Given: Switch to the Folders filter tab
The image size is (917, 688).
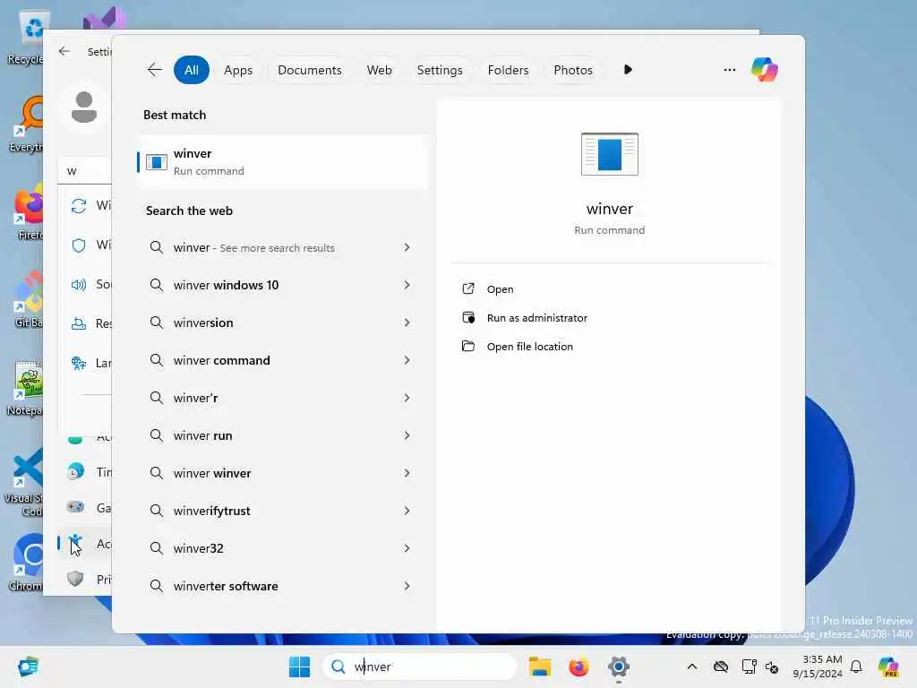Looking at the screenshot, I should [508, 70].
